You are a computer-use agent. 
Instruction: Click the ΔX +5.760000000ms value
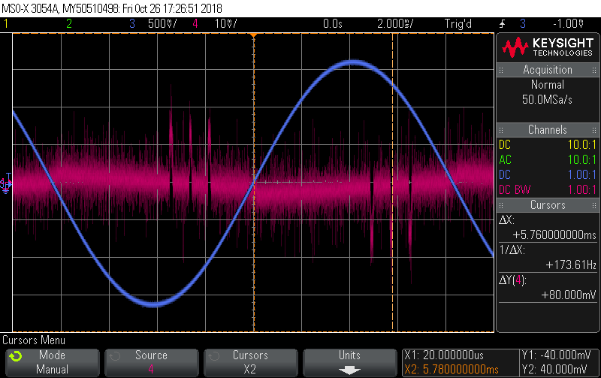coord(554,234)
